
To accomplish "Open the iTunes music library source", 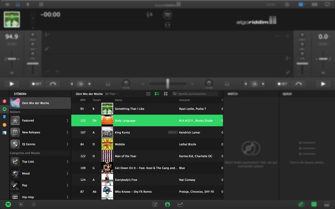I will click(x=5, y=101).
